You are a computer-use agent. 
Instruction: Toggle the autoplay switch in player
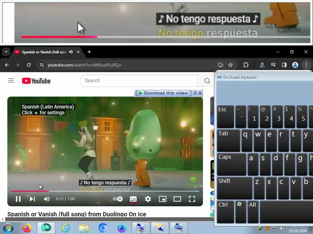tap(118, 199)
